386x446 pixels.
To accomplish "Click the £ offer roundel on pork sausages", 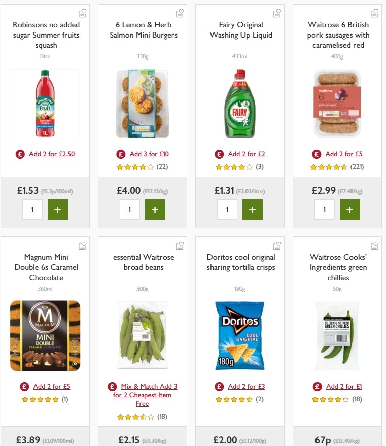I will pos(316,154).
